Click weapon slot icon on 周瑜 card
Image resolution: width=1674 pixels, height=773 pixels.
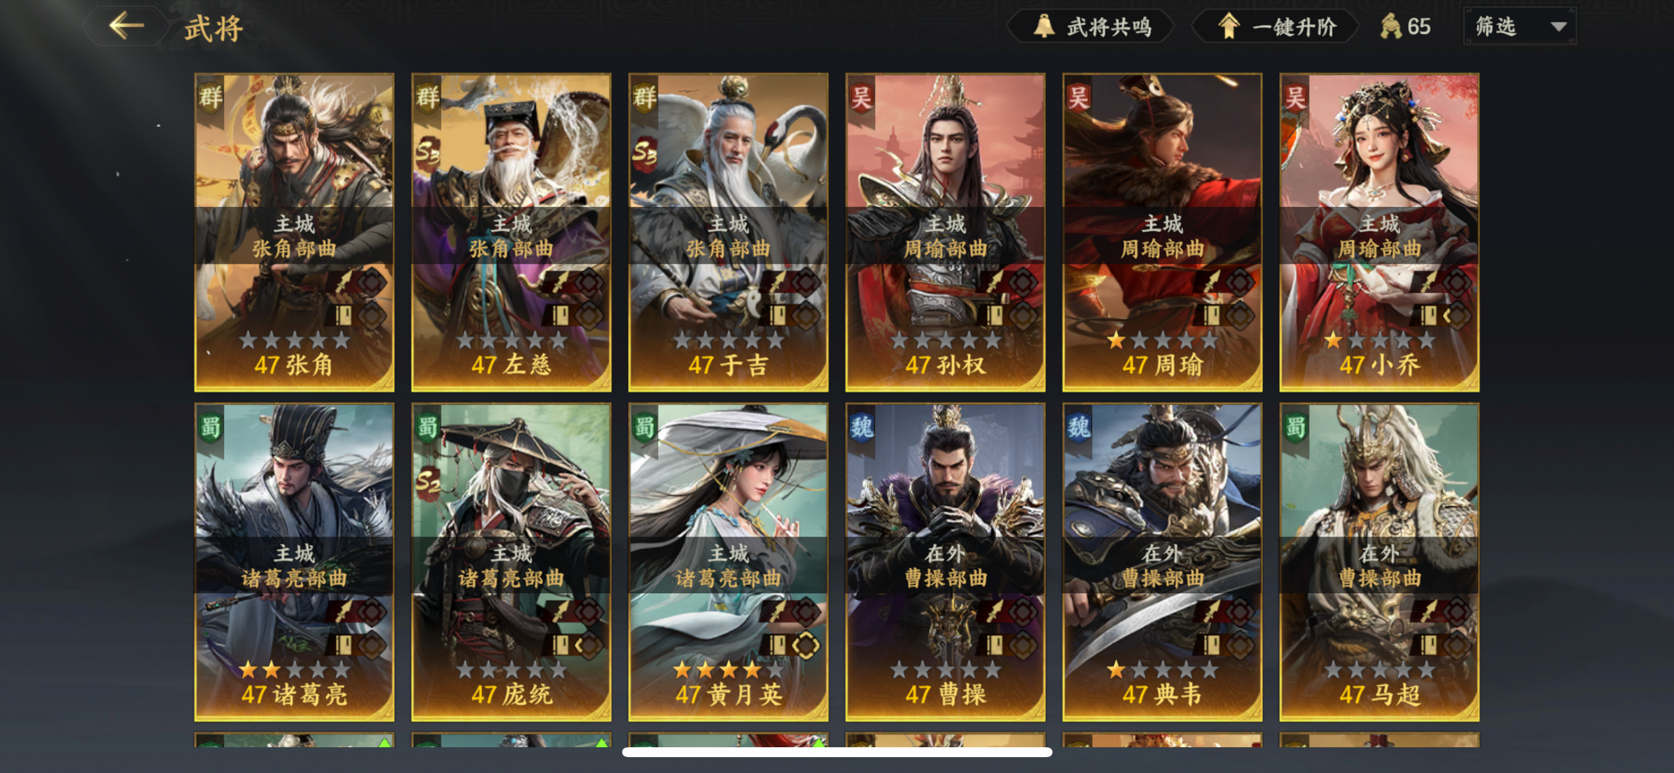[x=1211, y=282]
